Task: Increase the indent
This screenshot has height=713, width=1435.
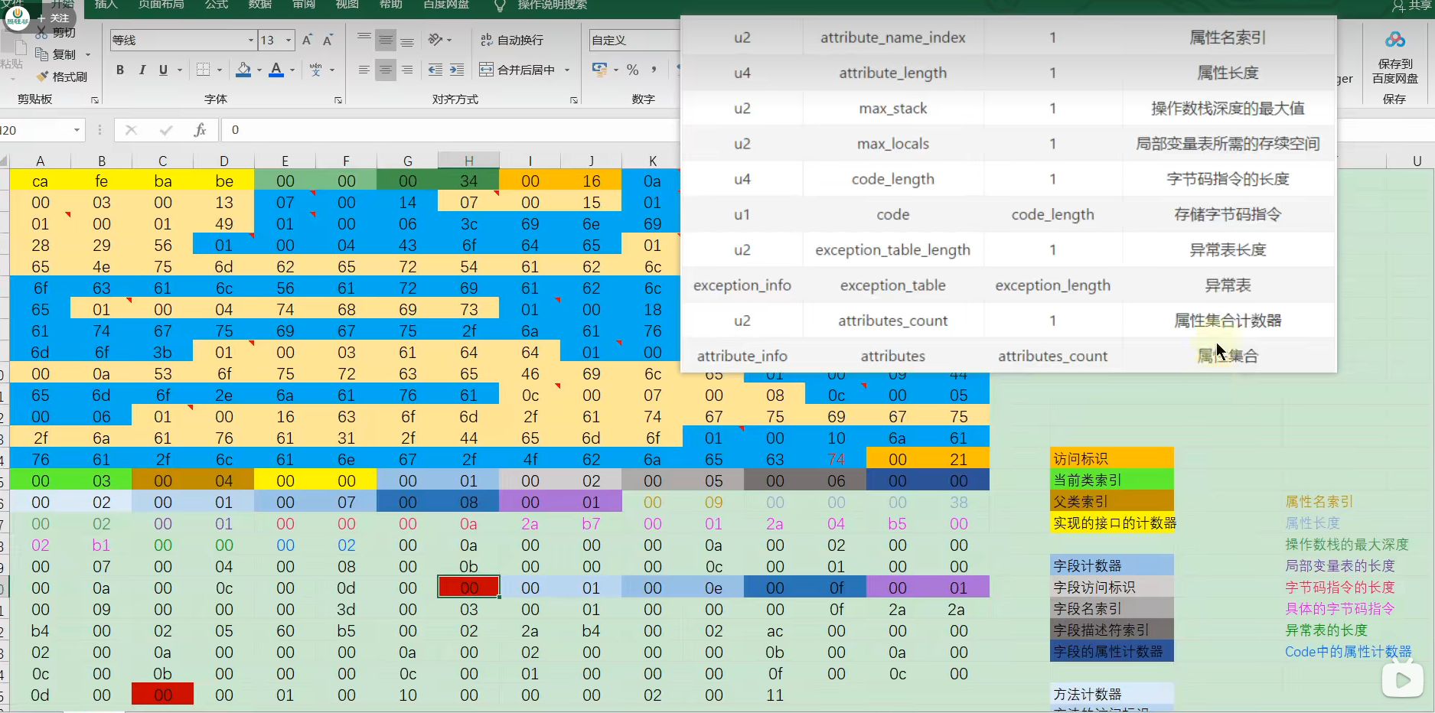Action: click(457, 70)
